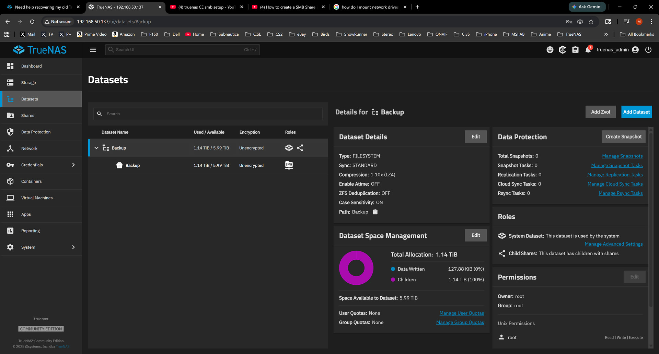Viewport: 659px width, 354px height.
Task: Open the feedback smiley icon
Action: click(x=550, y=50)
